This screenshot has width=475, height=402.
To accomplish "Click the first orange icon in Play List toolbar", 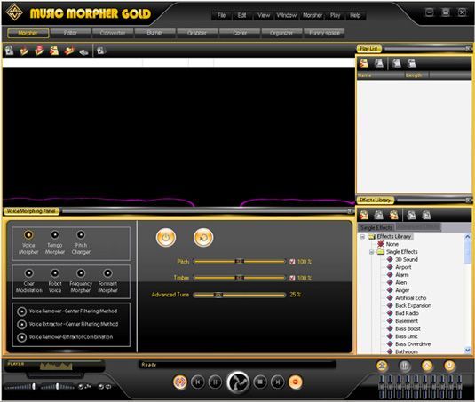I will pyautogui.click(x=364, y=64).
